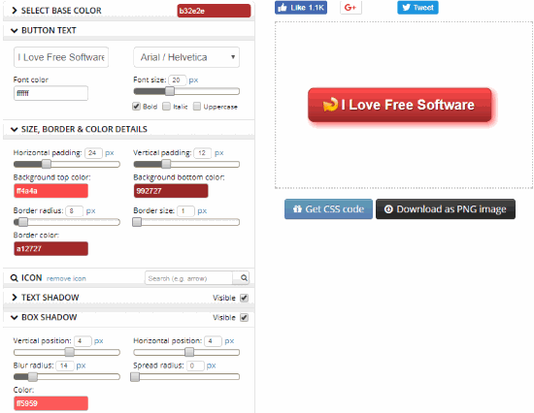Toggle Text Shadow Visible checkbox
Image resolution: width=534 pixels, height=413 pixels.
click(244, 298)
